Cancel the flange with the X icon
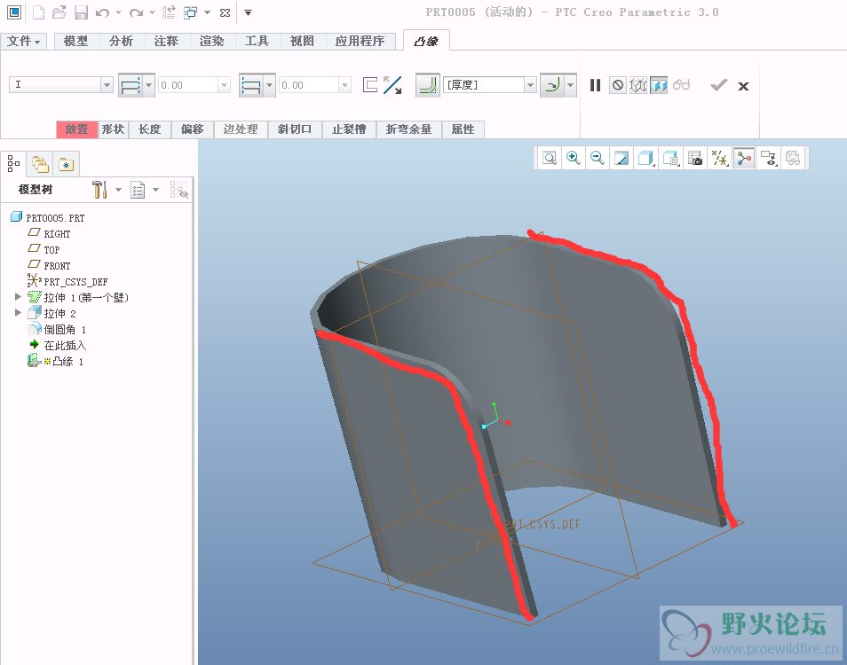The image size is (847, 665). 744,86
